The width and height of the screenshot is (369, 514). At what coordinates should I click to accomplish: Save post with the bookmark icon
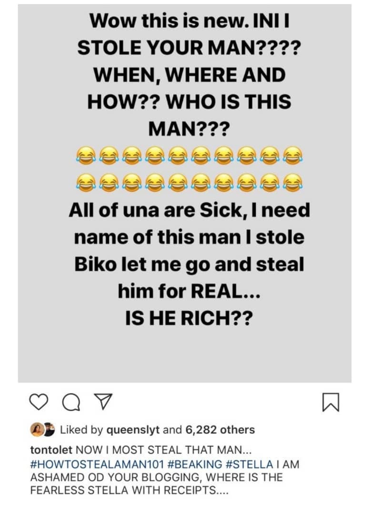click(x=330, y=404)
